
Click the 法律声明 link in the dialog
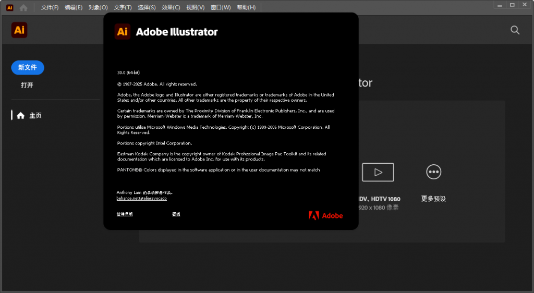[x=125, y=214]
